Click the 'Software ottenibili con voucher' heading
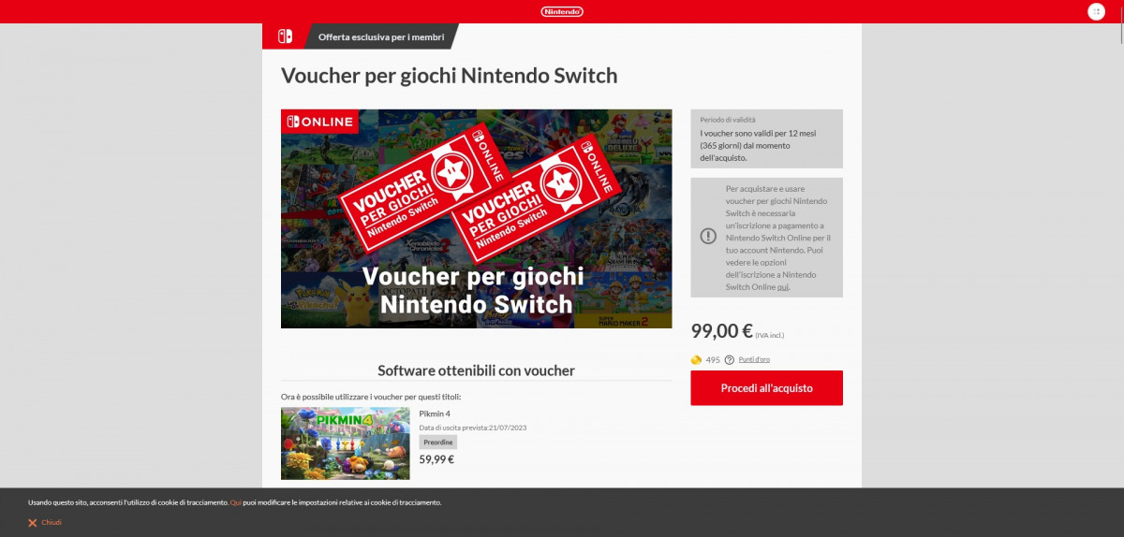 [476, 370]
